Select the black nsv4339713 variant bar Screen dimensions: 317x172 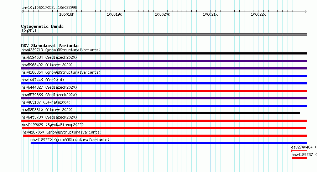point(164,53)
